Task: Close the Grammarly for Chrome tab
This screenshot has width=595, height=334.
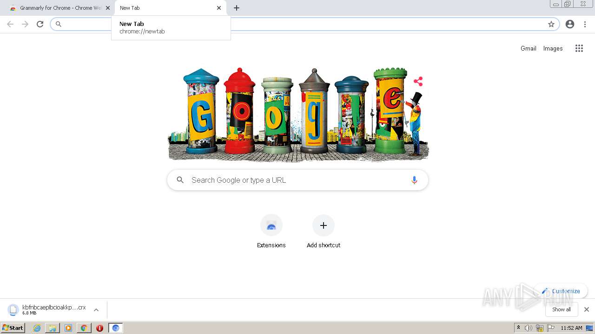Action: coord(108,8)
